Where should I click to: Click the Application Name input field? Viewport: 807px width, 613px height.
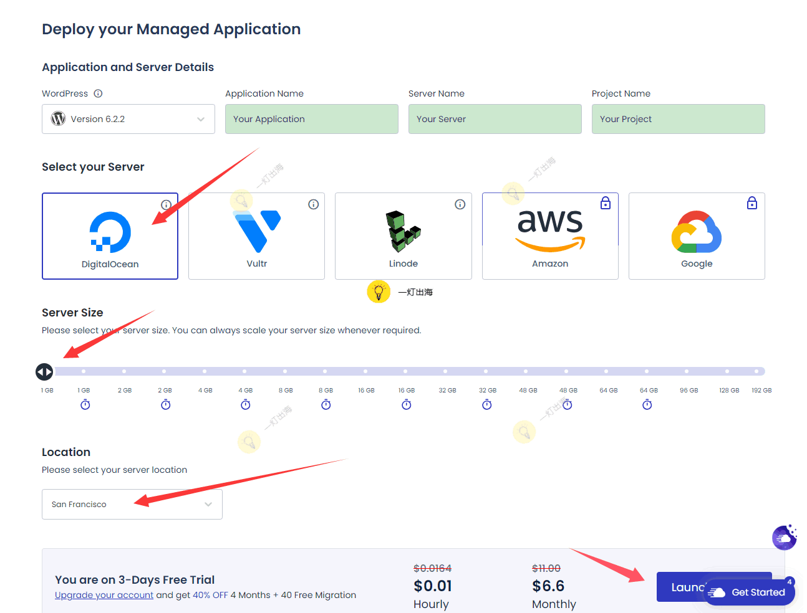click(x=311, y=119)
